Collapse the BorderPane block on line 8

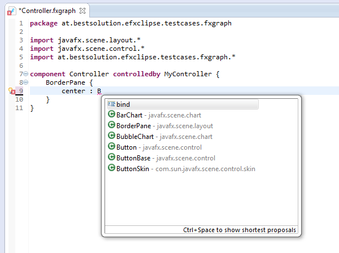tap(25, 82)
